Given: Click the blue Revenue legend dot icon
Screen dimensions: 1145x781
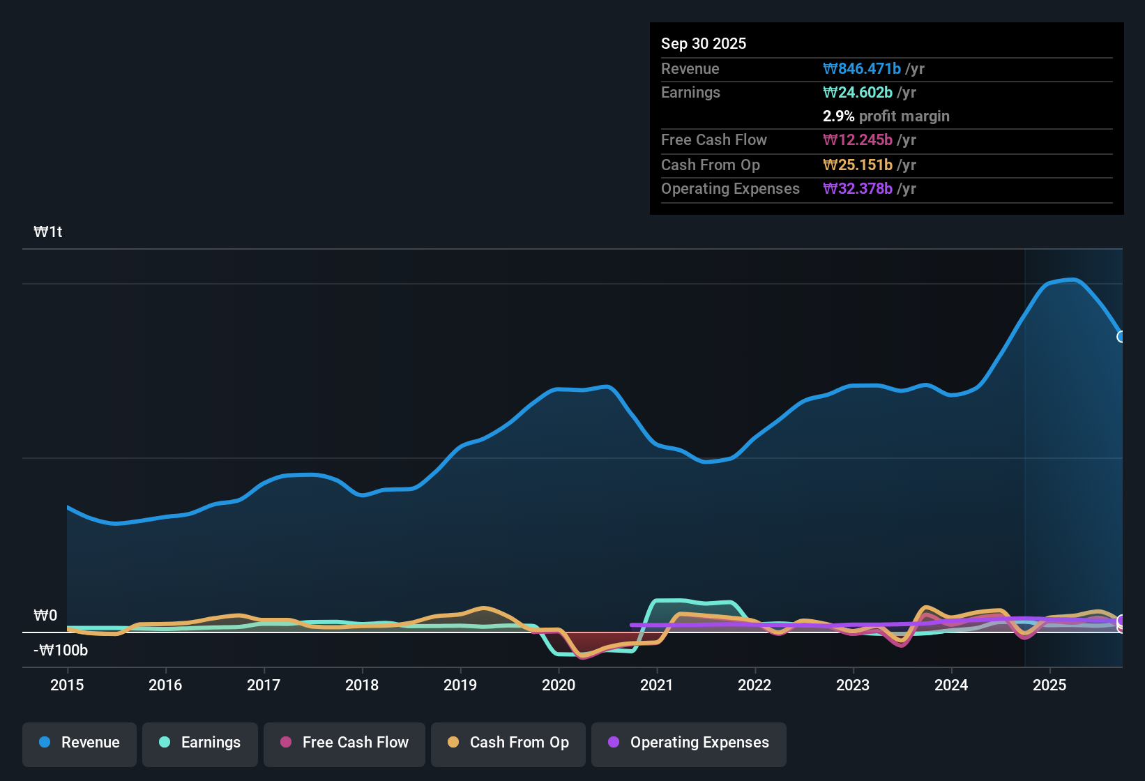Looking at the screenshot, I should (x=44, y=743).
